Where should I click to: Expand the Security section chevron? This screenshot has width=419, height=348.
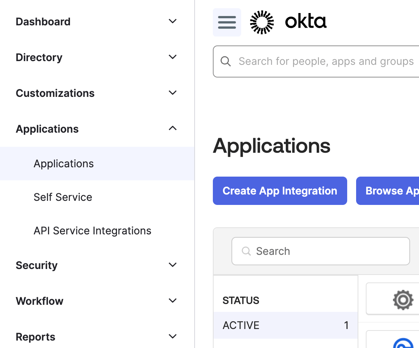(173, 265)
